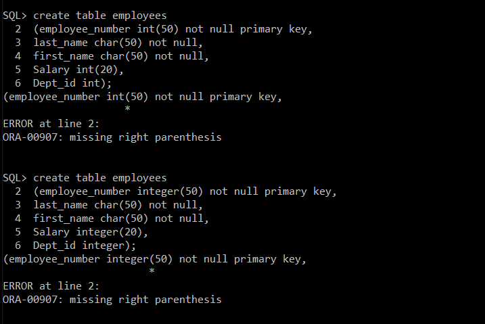The width and height of the screenshot is (485, 324).
Task: Click the asterisk error marker under "int(50)"
Action: (127, 109)
